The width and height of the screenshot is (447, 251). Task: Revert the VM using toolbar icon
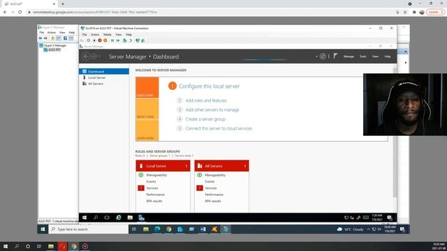click(131, 40)
